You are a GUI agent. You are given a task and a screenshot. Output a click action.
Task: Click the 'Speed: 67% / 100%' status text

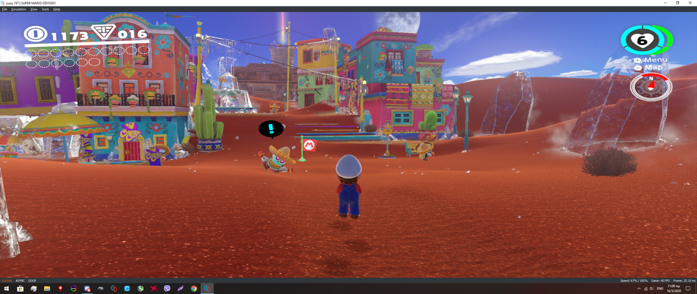coord(633,281)
